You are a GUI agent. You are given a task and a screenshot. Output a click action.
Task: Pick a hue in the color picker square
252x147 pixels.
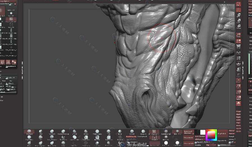tap(211, 135)
